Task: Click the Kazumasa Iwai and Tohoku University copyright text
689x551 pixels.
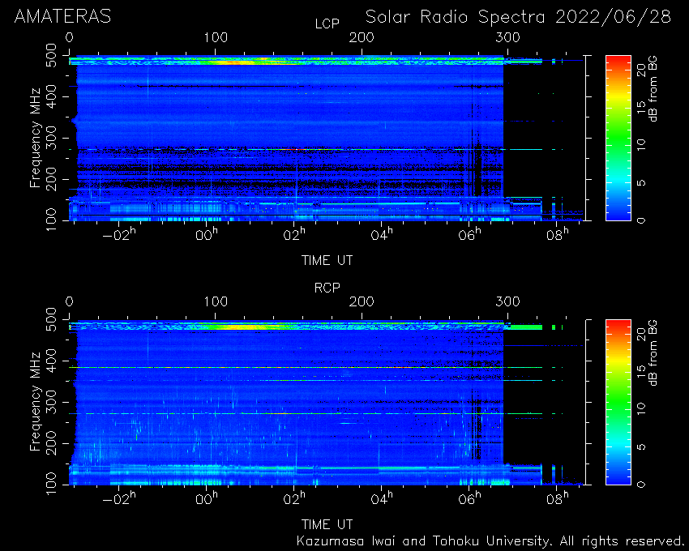Action: point(490,541)
